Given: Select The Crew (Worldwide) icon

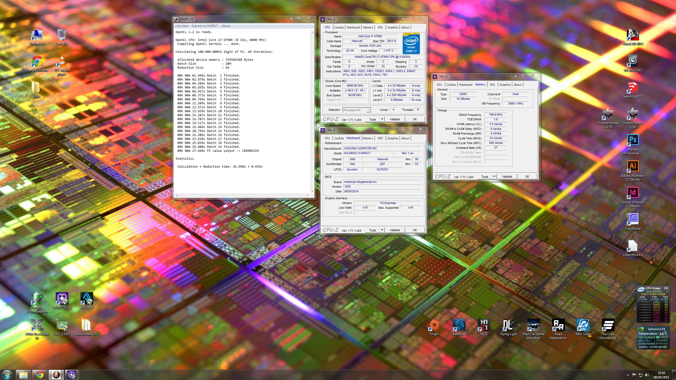Looking at the screenshot, I should tap(608, 329).
